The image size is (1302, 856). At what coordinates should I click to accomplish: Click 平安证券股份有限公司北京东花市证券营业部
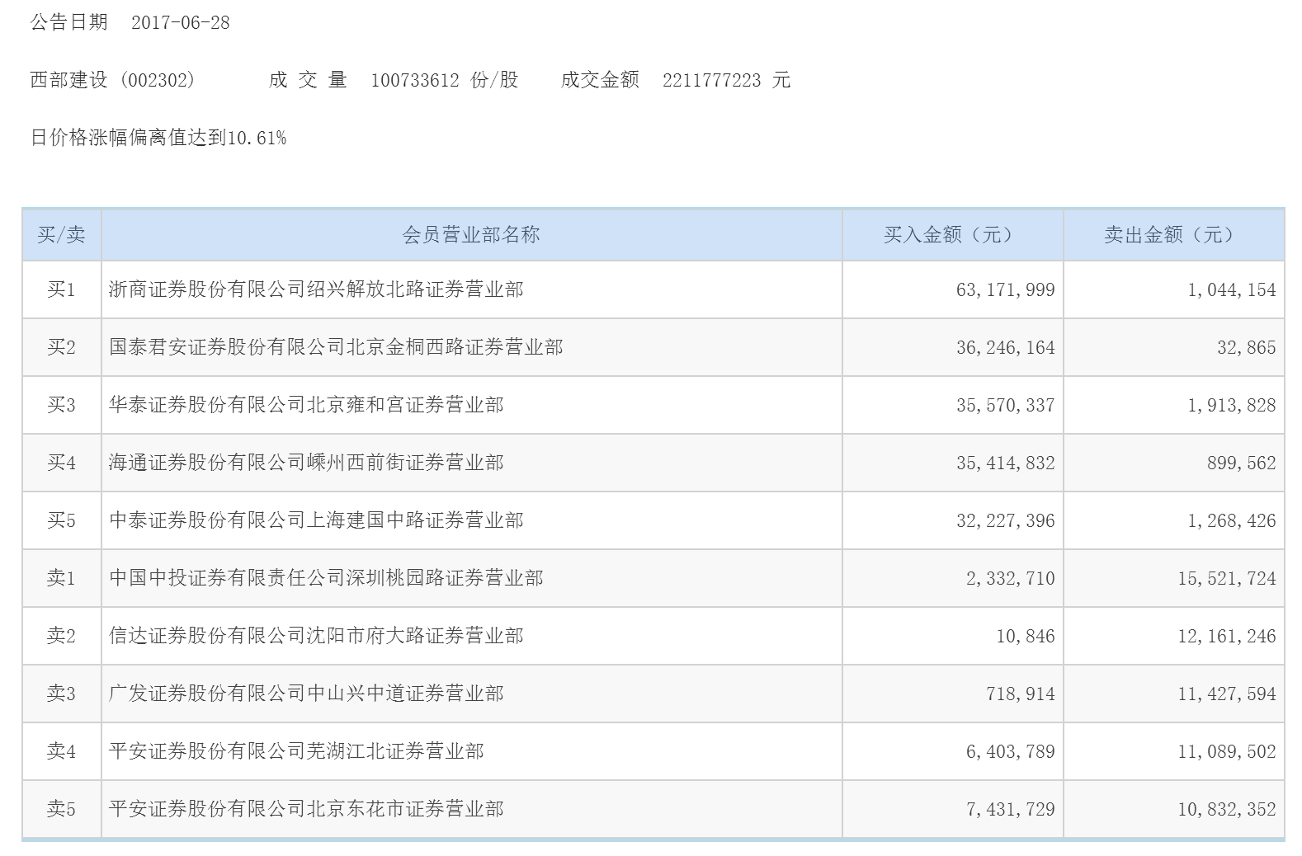306,809
